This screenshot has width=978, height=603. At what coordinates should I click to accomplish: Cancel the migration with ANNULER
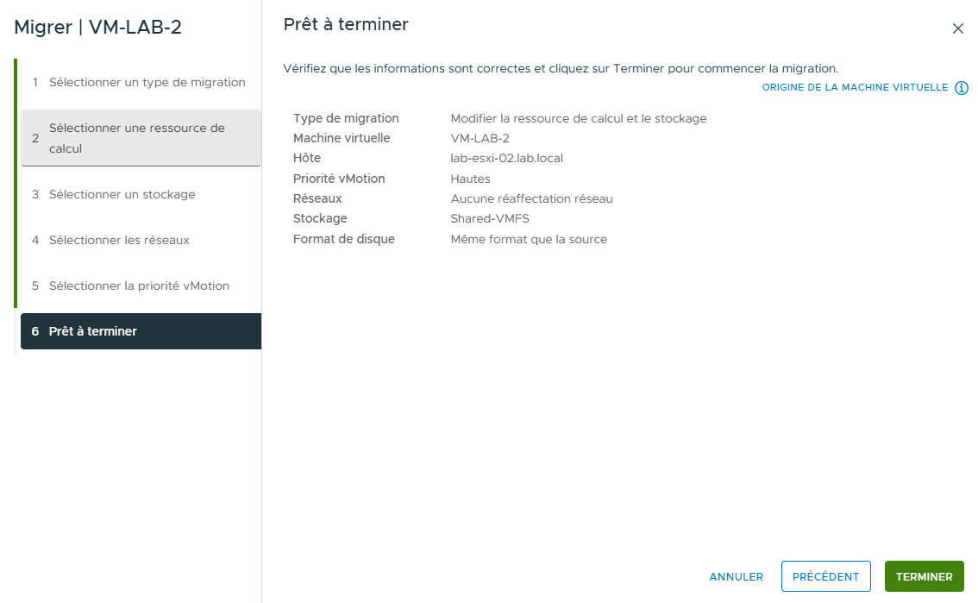tap(735, 576)
